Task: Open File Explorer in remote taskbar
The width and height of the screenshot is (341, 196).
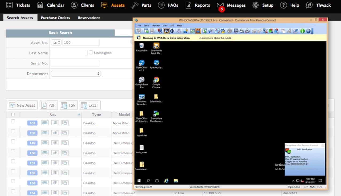Action: click(x=176, y=181)
